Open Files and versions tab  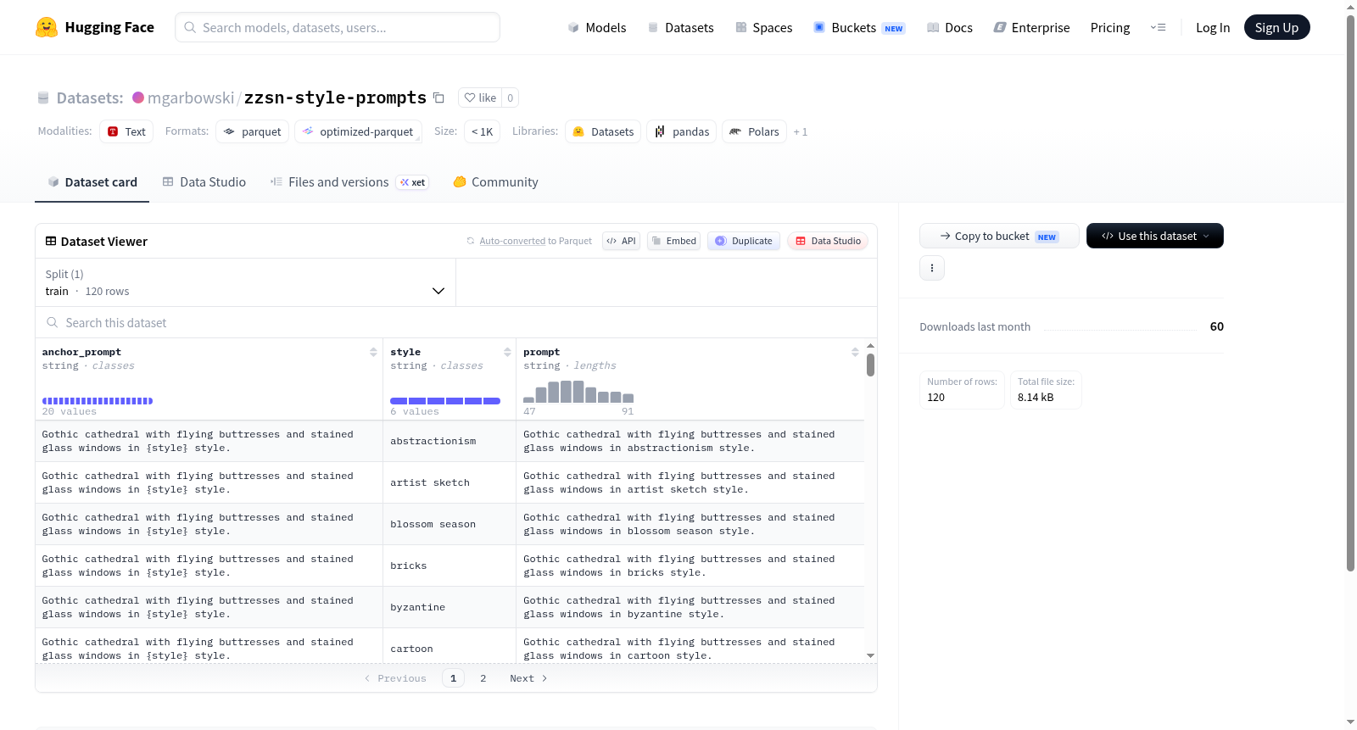349,182
